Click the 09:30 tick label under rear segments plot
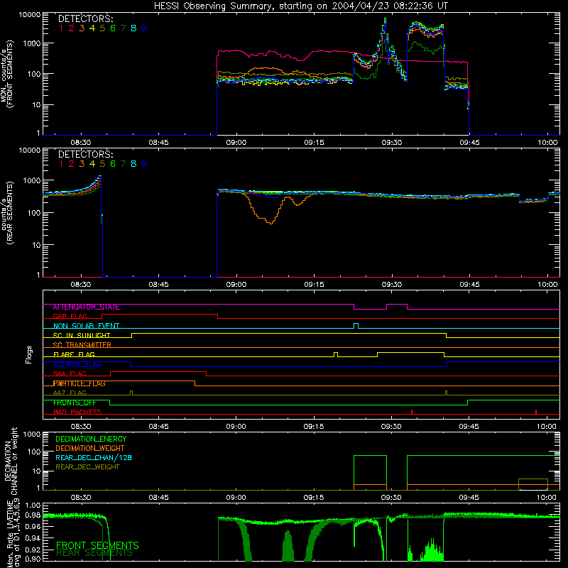The height and width of the screenshot is (568, 568). pos(392,285)
